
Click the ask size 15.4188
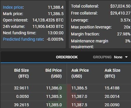(x=112, y=88)
